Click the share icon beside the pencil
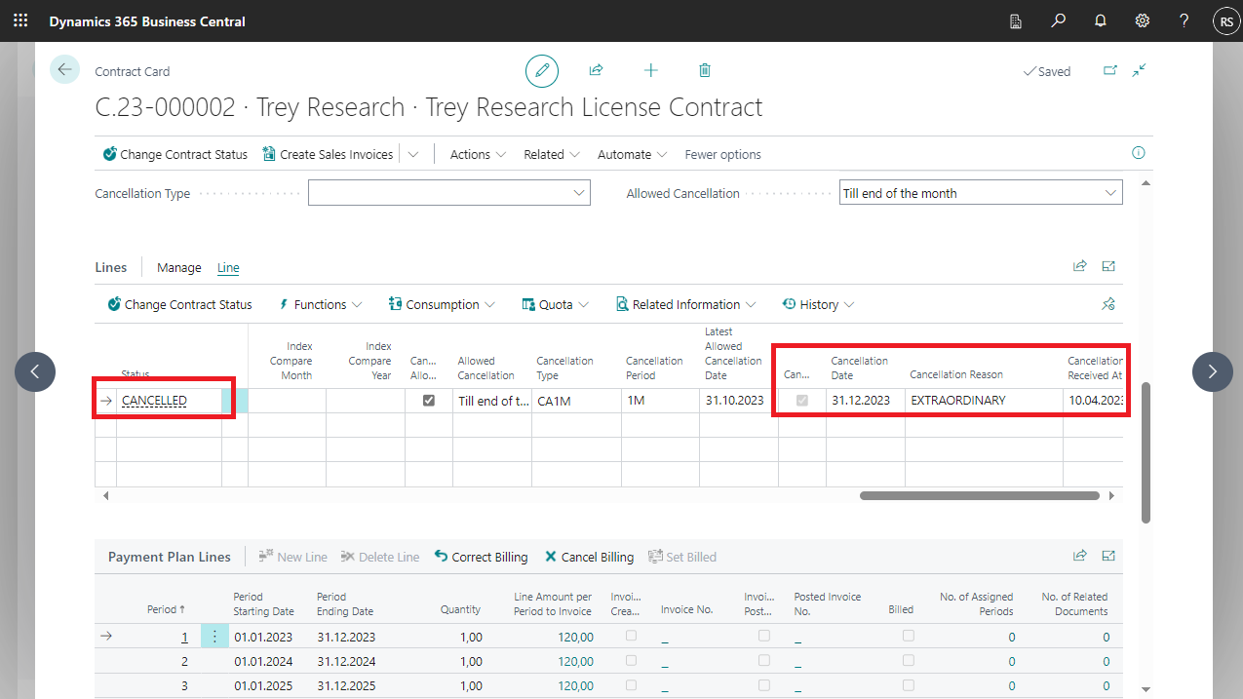1243x699 pixels. click(x=596, y=70)
